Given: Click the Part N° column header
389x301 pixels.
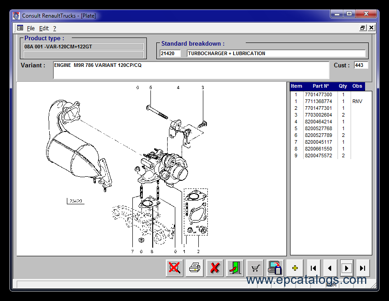Looking at the screenshot, I should 320,86.
